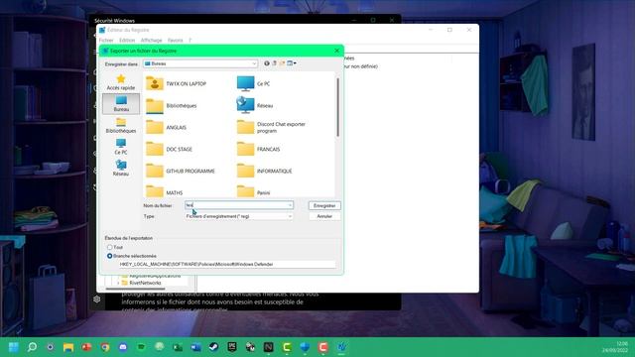Select Bibliothèques in the places bar
635x357 pixels.
[121, 125]
